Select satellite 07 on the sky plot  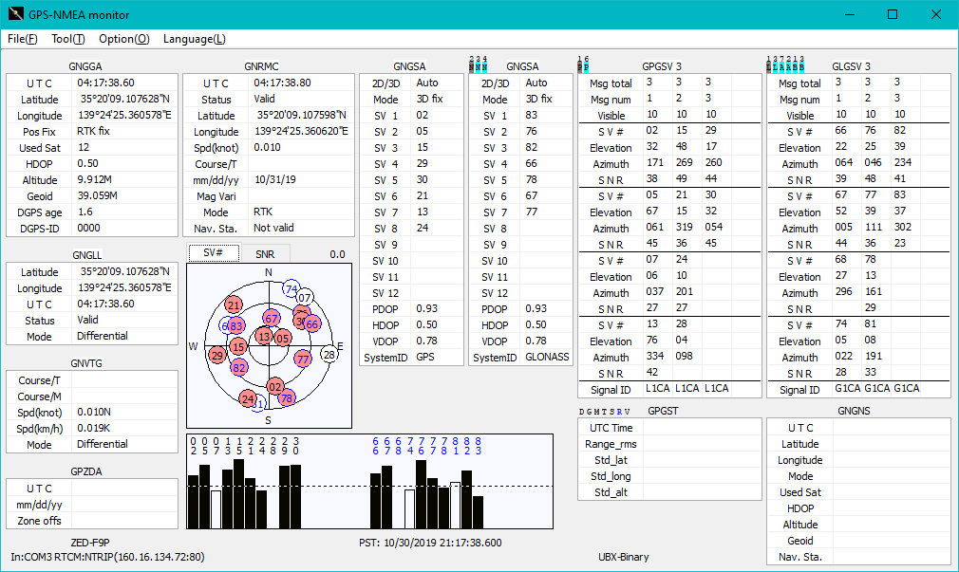click(305, 298)
